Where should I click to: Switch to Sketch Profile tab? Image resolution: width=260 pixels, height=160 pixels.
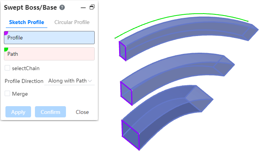[26, 22]
